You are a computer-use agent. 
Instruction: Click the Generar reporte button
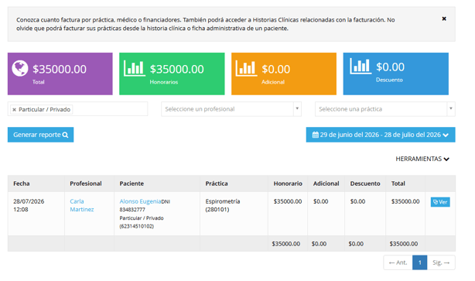pos(40,135)
